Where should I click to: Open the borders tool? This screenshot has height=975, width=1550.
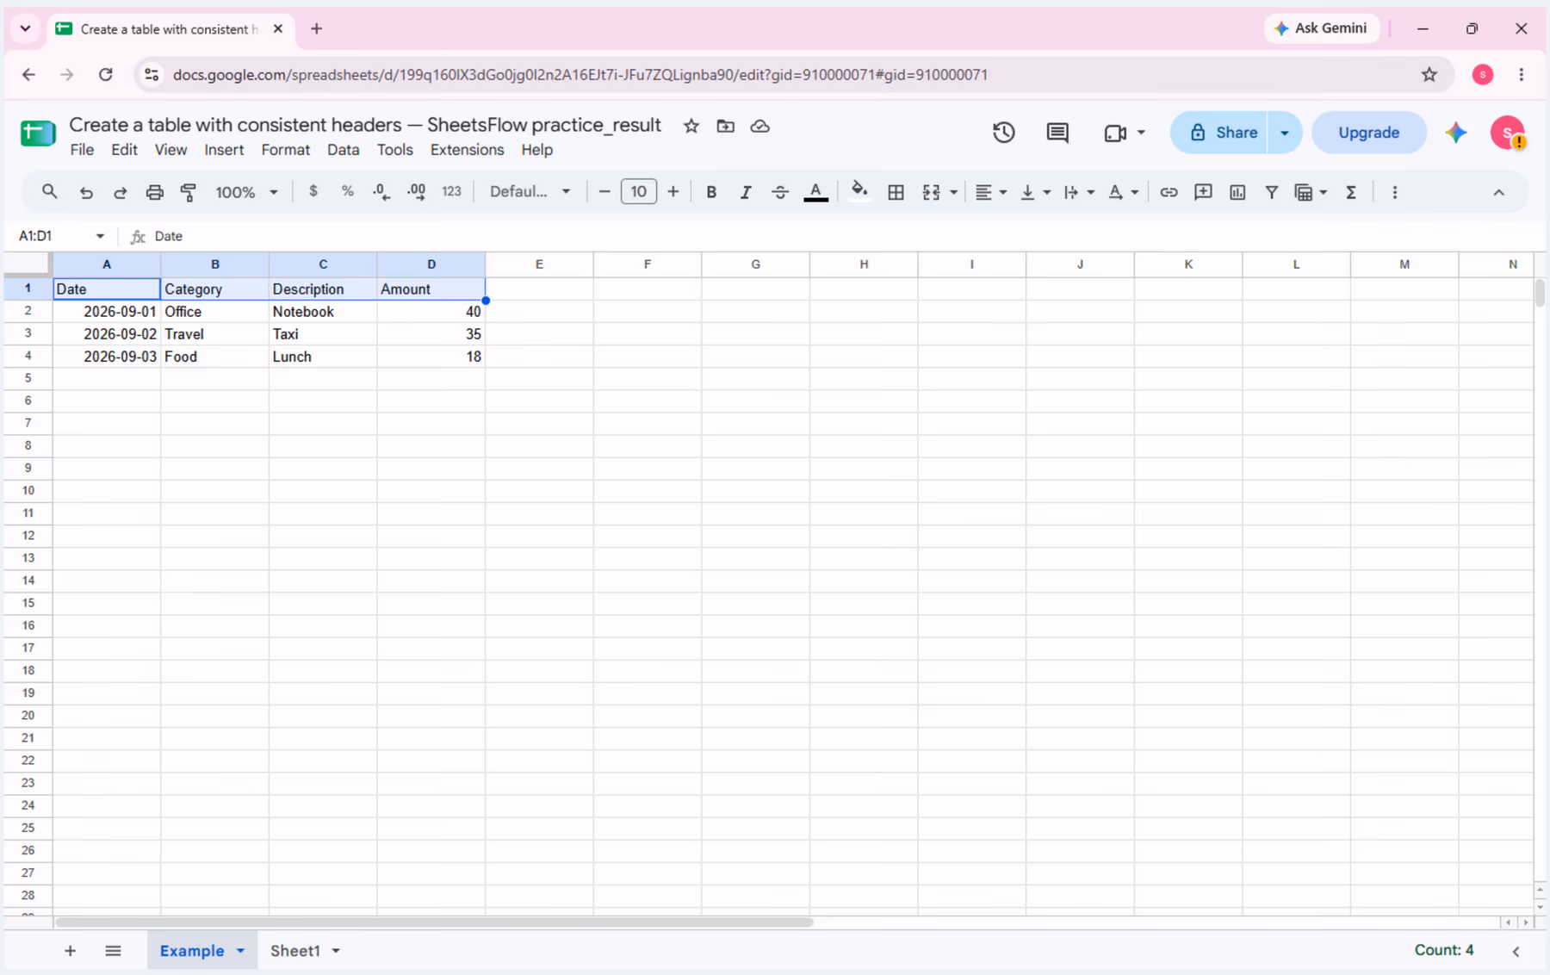(896, 192)
